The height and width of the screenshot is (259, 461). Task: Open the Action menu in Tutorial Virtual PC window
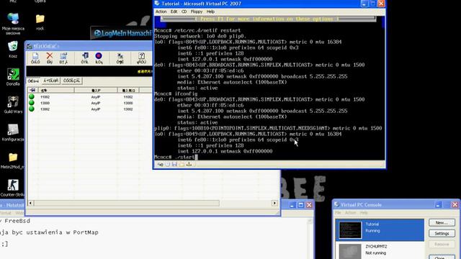tap(161, 12)
